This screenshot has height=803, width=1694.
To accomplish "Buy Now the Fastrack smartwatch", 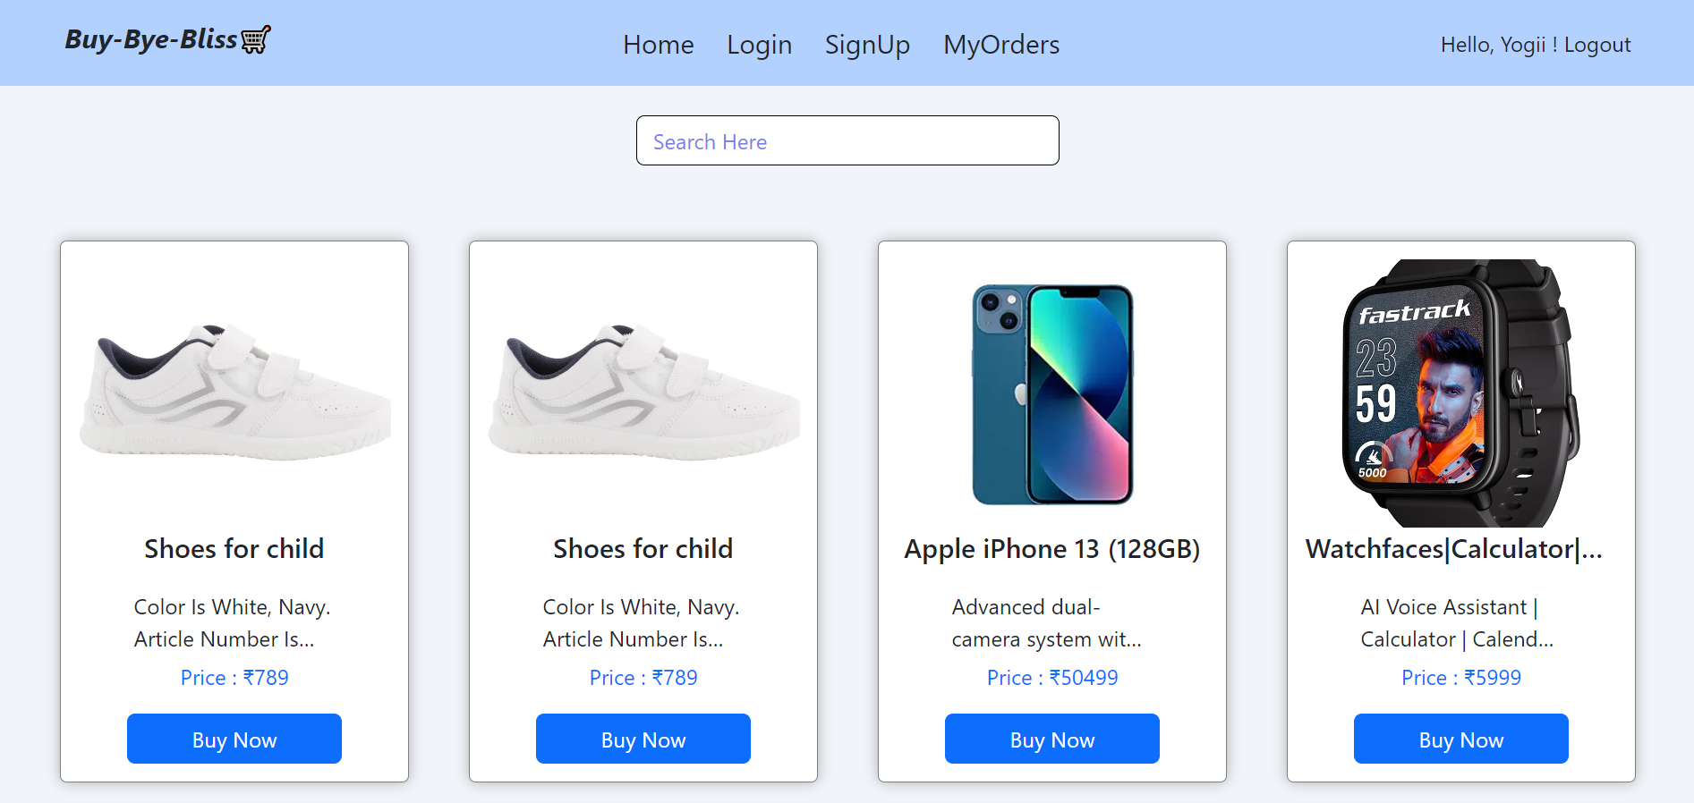I will tap(1460, 739).
